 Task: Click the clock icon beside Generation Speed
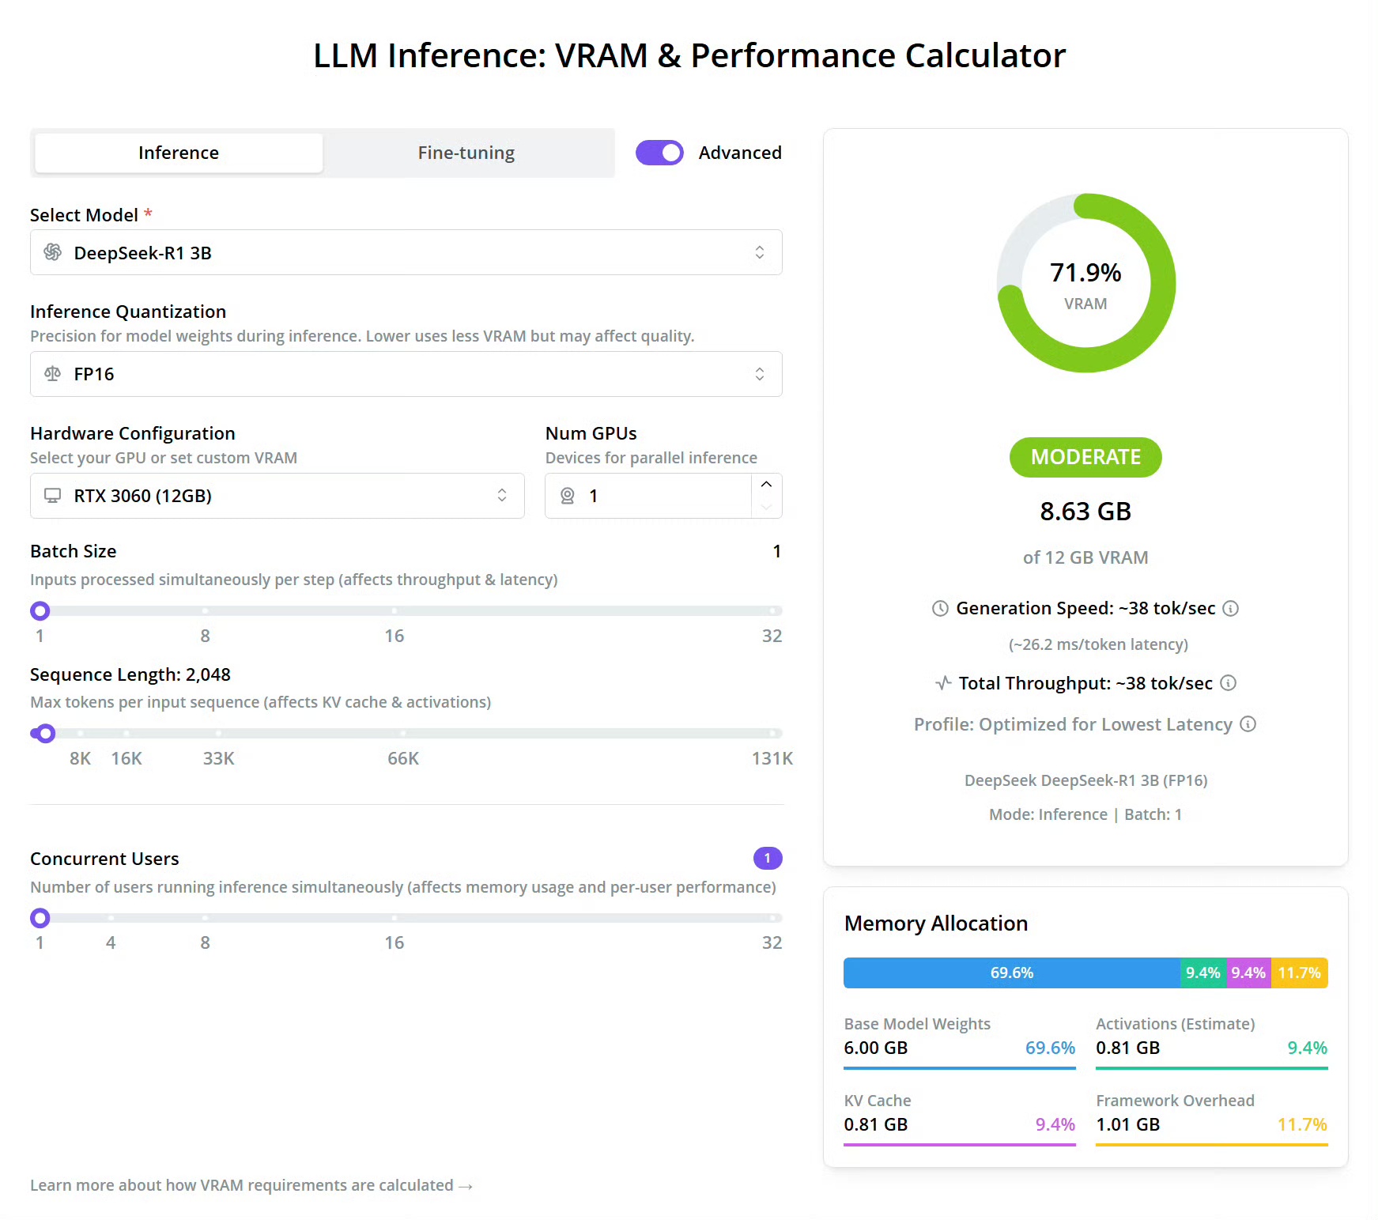pos(939,608)
